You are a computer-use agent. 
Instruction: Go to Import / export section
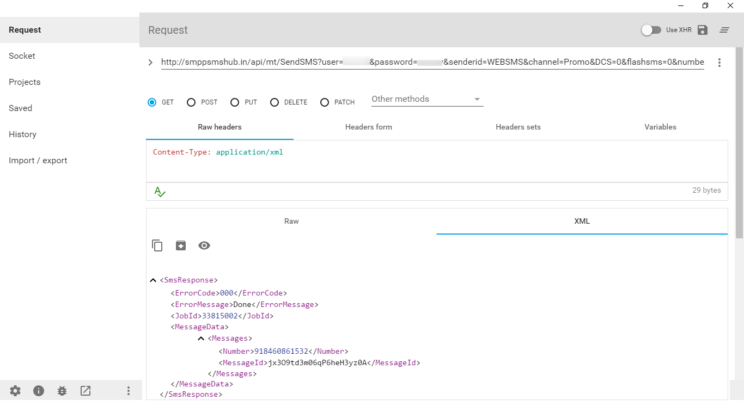38,161
